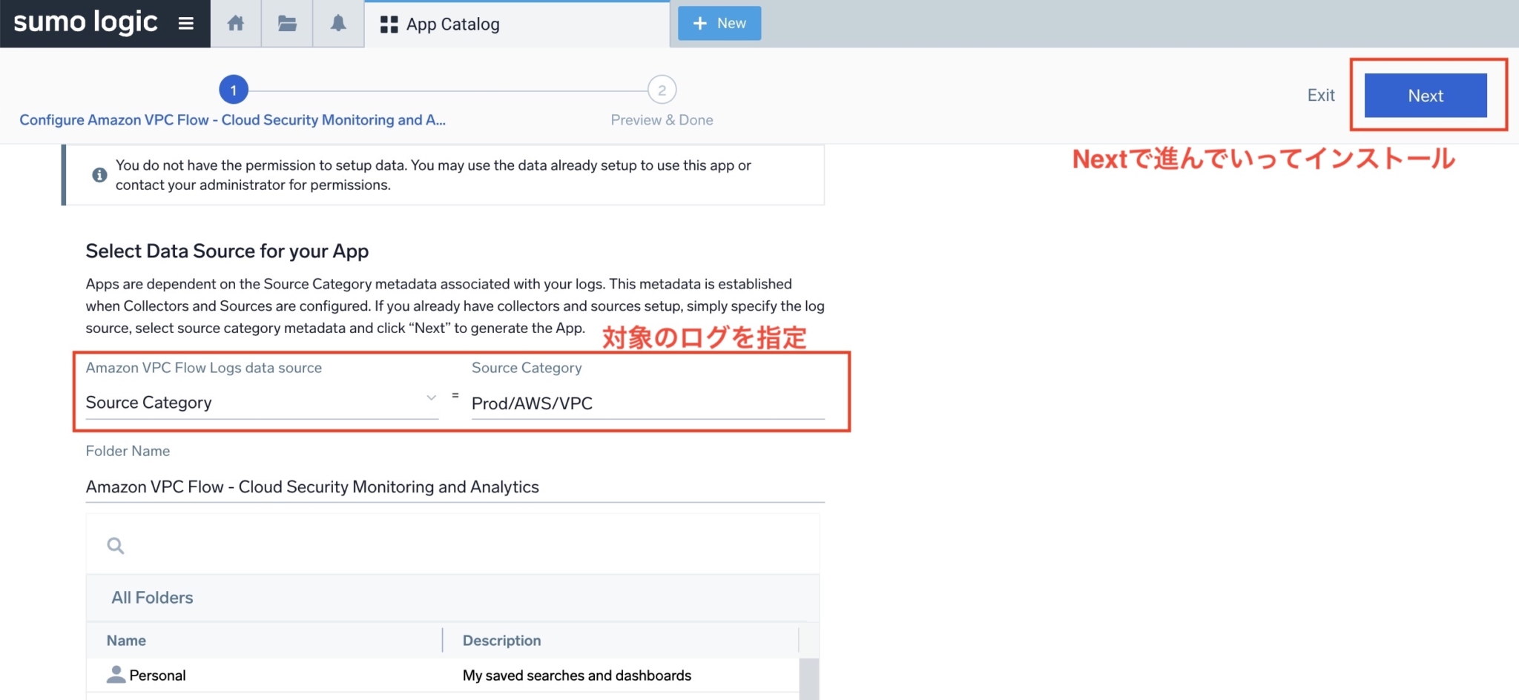Viewport: 1519px width, 700px height.
Task: Click the Sumo Logic hamburger menu icon
Action: (x=186, y=24)
